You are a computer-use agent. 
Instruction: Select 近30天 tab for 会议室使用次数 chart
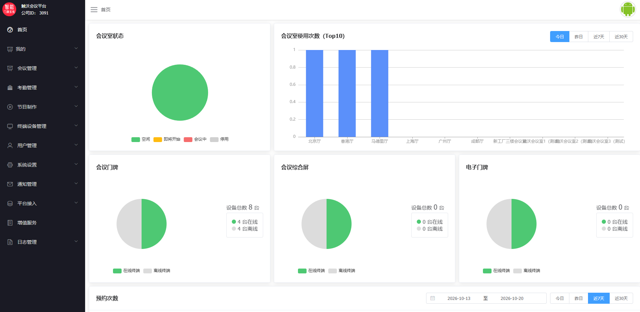tap(621, 37)
